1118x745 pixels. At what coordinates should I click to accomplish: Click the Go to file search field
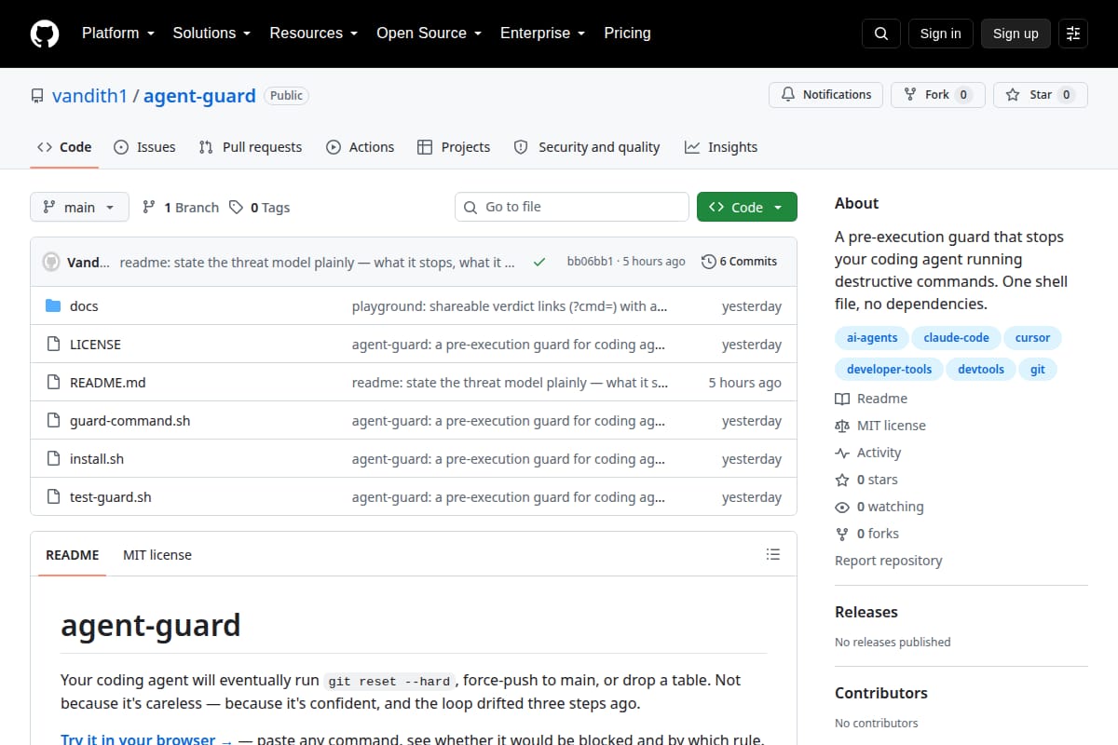point(572,207)
